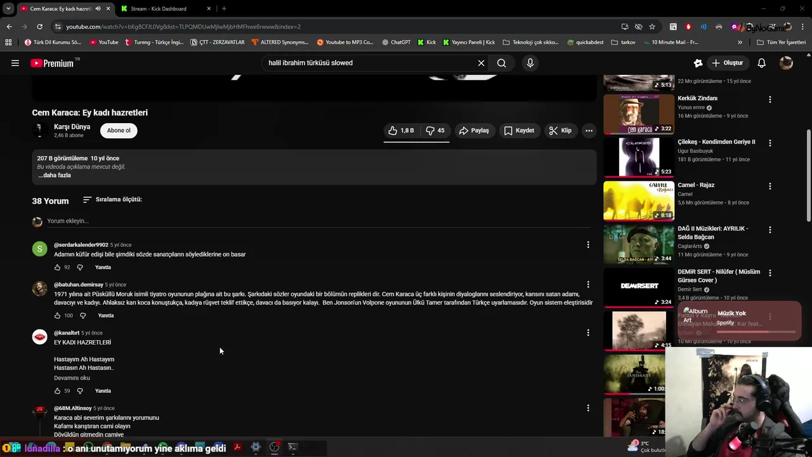This screenshot has width=812, height=457.
Task: Open Windows weather widget 3°C
Action: click(x=647, y=447)
